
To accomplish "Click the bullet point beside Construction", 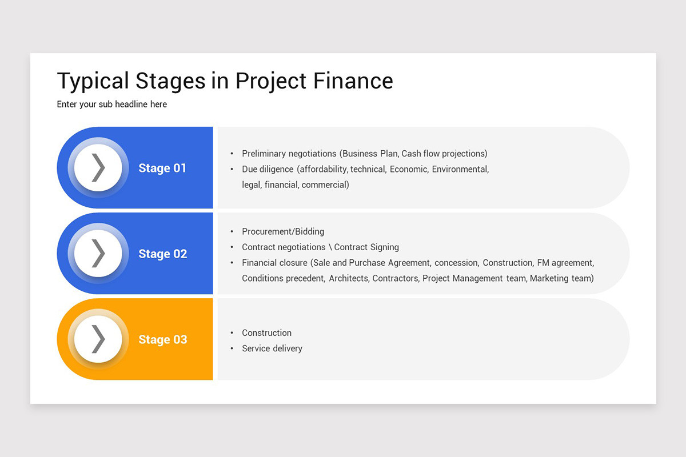I will (232, 332).
